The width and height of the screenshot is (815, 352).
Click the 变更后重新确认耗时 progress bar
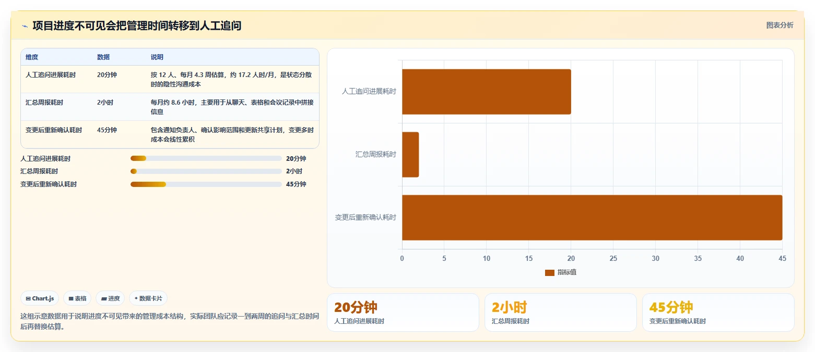pos(206,184)
